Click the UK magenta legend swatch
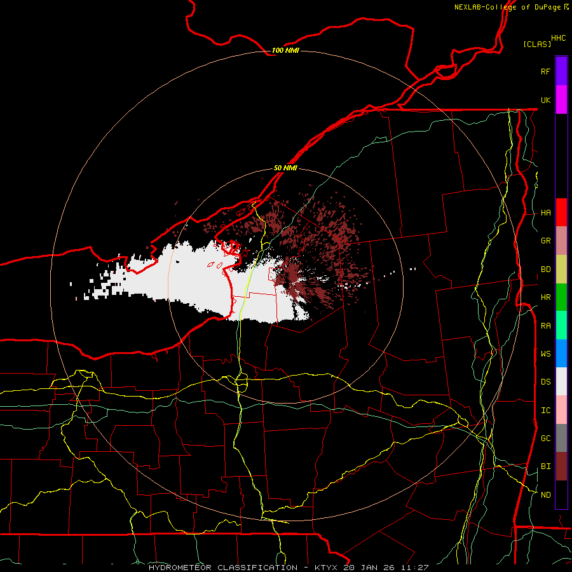572x572 pixels. pyautogui.click(x=561, y=100)
